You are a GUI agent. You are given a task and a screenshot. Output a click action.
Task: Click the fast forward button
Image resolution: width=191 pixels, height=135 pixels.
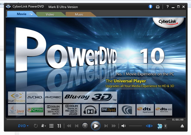[x=114, y=126]
